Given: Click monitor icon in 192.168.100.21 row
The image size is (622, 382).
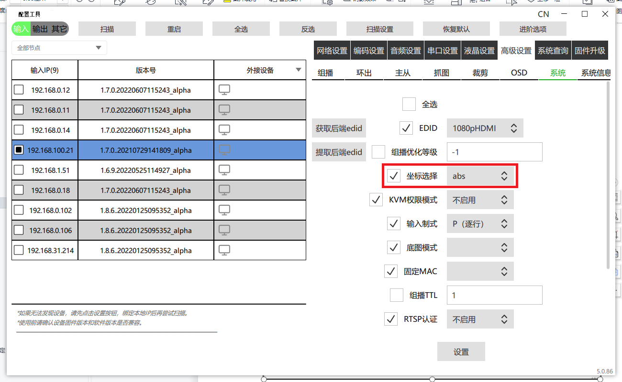Looking at the screenshot, I should point(224,150).
